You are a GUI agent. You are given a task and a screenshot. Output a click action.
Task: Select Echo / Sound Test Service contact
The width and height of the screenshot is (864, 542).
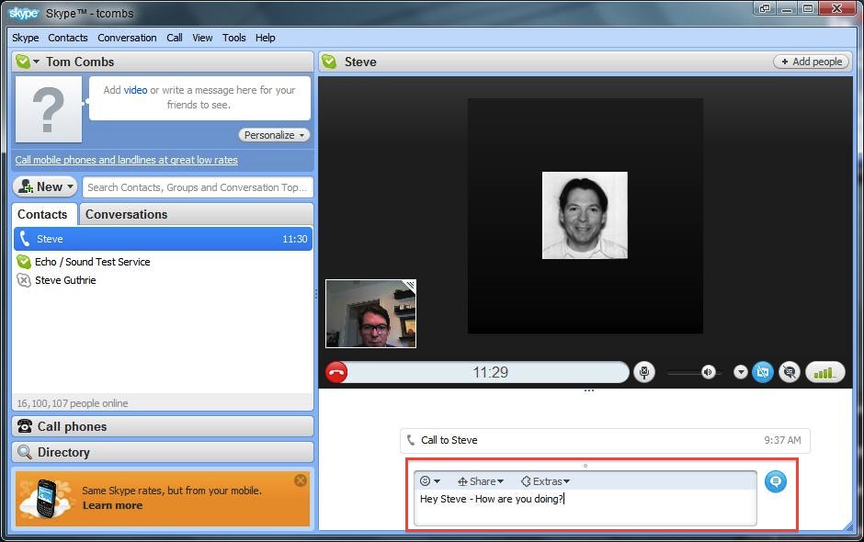click(91, 262)
